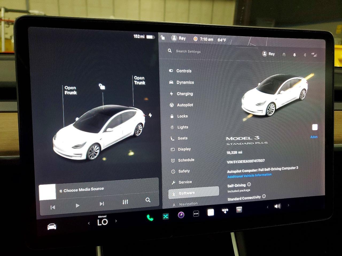The image size is (342, 256).
Task: Open the dashcam camera app
Action: tap(181, 215)
